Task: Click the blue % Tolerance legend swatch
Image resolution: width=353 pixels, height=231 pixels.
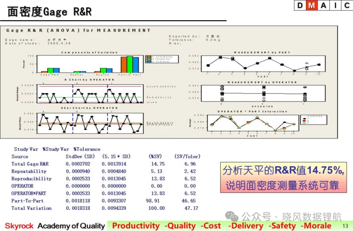Action: [149, 61]
